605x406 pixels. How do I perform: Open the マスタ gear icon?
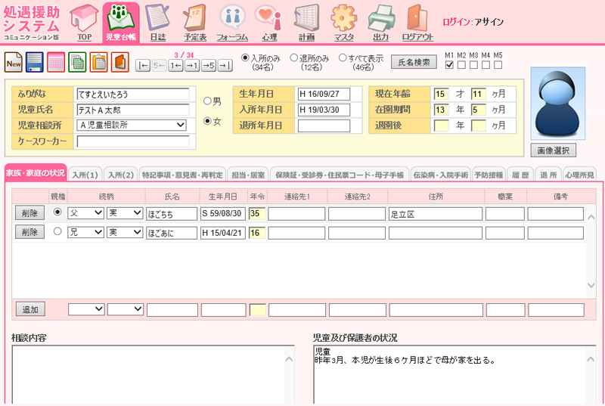tap(343, 20)
